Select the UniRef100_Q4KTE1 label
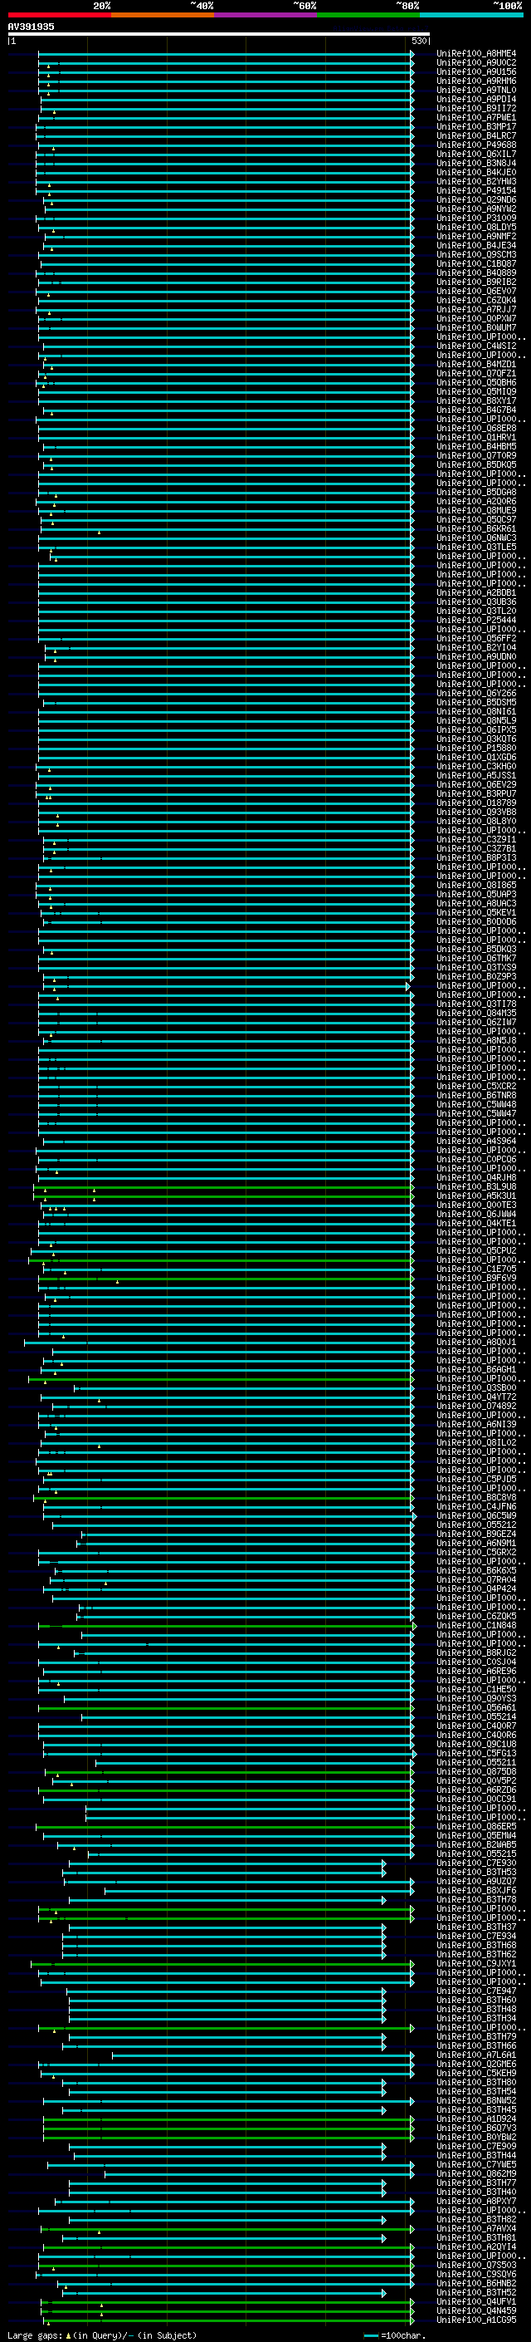 tap(476, 1223)
